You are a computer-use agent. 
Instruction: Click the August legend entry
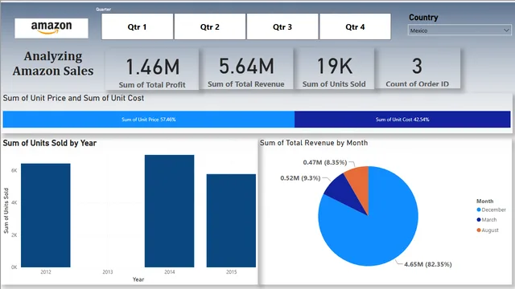pyautogui.click(x=488, y=230)
